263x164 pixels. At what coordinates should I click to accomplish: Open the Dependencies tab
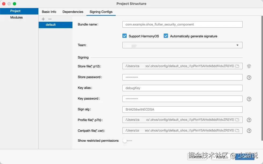coord(73,12)
